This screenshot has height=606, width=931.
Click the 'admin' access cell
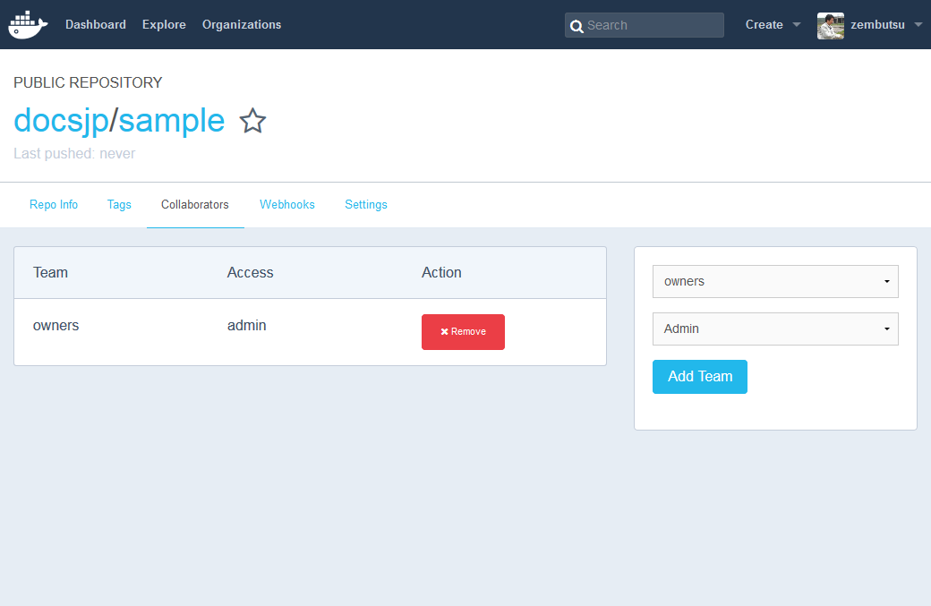pyautogui.click(x=246, y=325)
